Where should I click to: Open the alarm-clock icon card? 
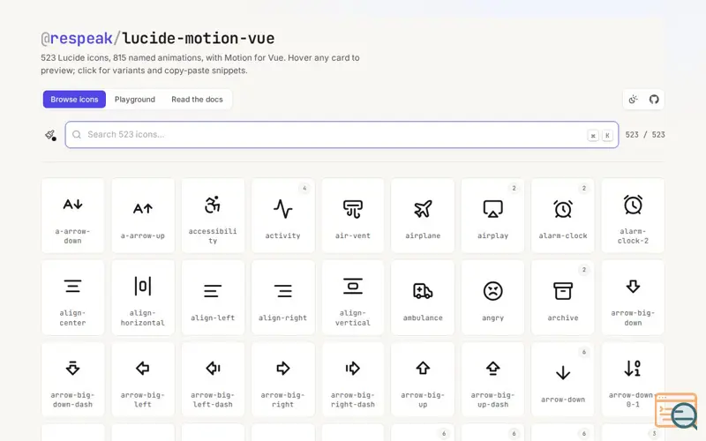pyautogui.click(x=563, y=215)
